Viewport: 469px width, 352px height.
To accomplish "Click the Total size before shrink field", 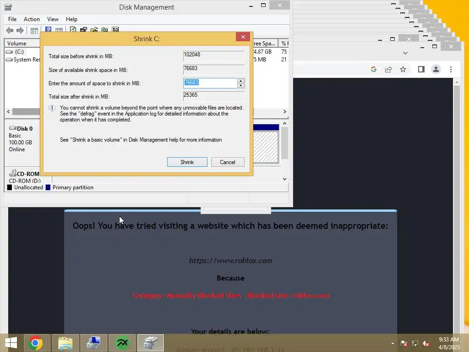I will point(214,56).
